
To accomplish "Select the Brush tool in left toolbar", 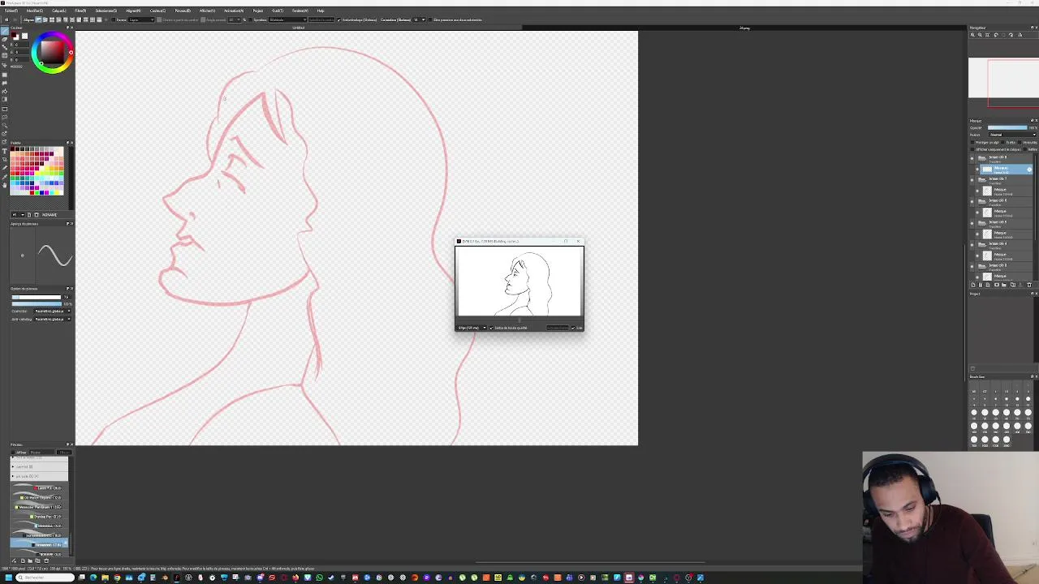I will click(x=6, y=30).
